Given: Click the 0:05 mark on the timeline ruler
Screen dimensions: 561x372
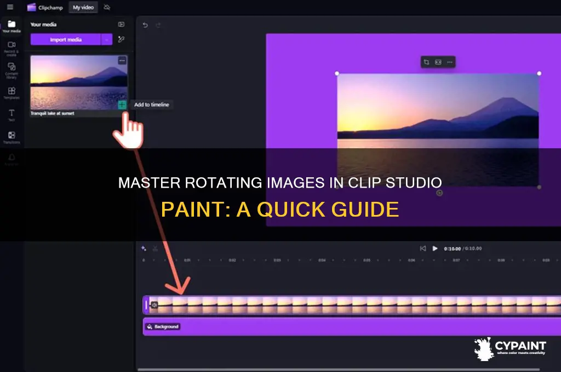Looking at the screenshot, I should click(367, 260).
